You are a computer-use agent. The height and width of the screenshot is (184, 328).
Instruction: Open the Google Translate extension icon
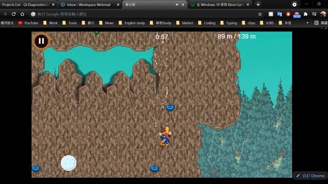279,14
